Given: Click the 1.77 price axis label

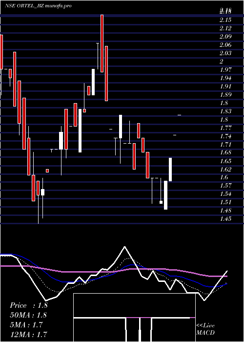Looking at the screenshot, I should pos(225,128).
